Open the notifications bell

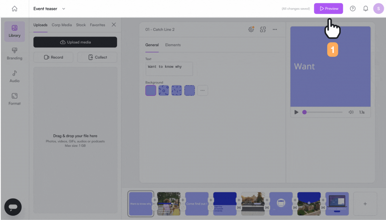(366, 9)
